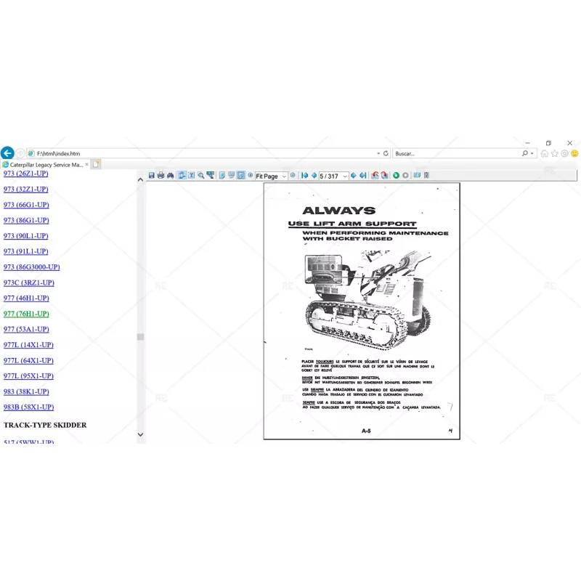The image size is (581, 581).
Task: Open the 983B (58X1-UP) link
Action: (x=28, y=407)
